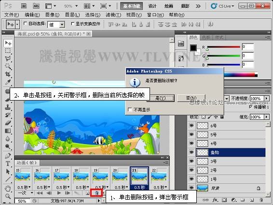Select the Move tool in the toolbox
The width and height of the screenshot is (273, 205).
click(x=8, y=43)
